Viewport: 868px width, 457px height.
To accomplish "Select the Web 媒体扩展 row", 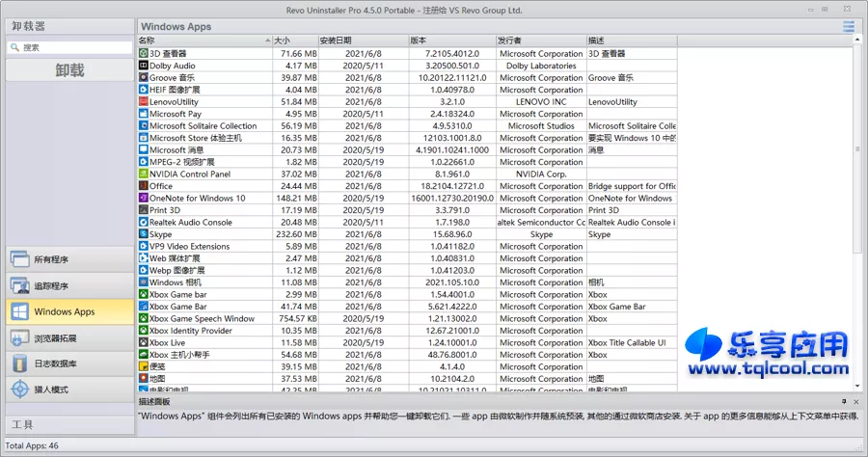I will coord(407,258).
